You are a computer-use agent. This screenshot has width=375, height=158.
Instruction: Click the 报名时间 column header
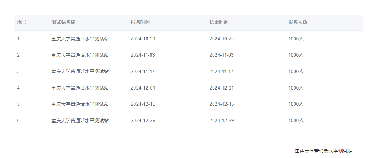140,22
